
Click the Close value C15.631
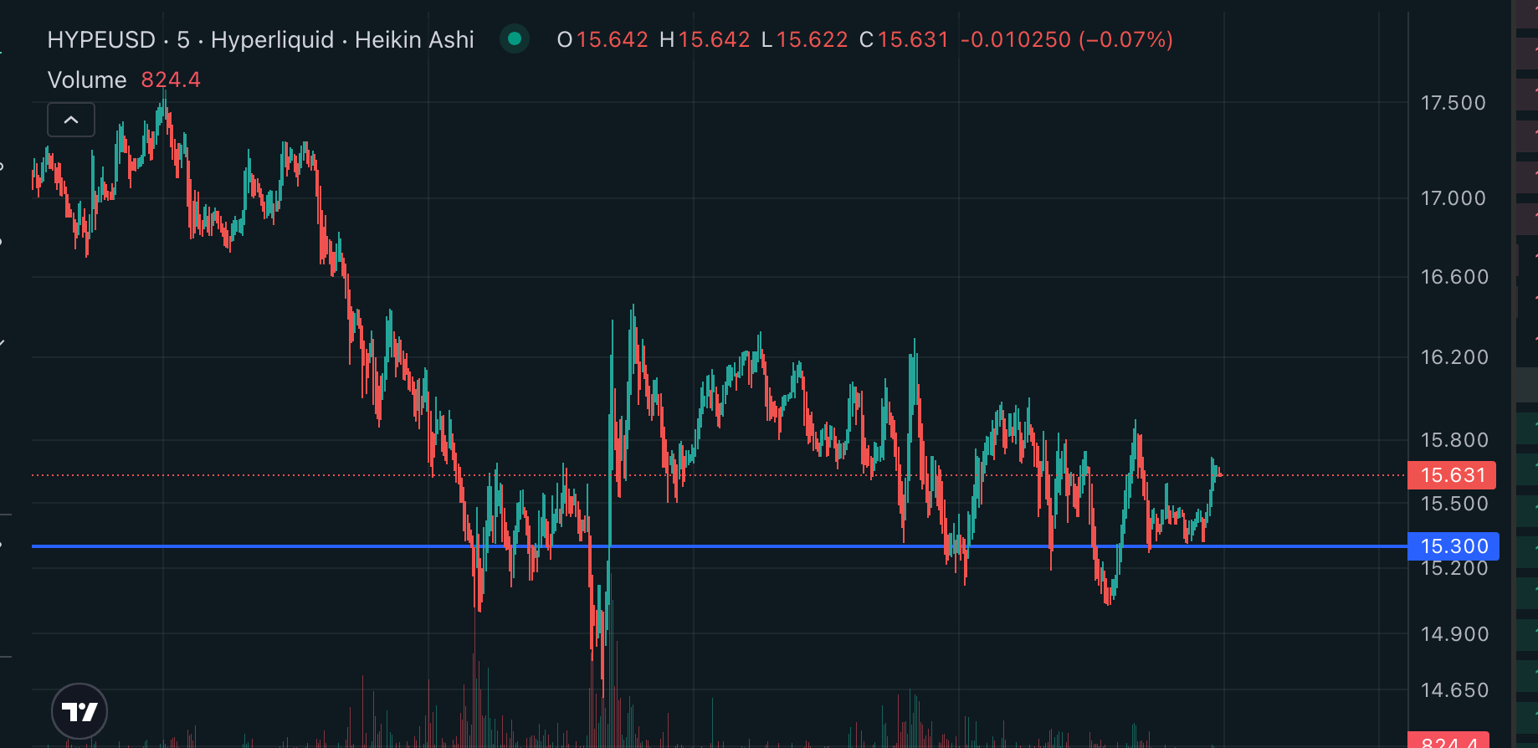coord(904,39)
